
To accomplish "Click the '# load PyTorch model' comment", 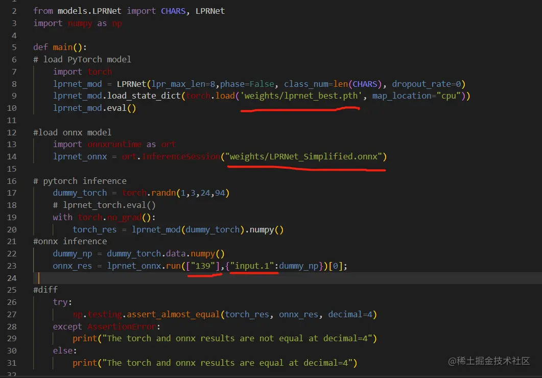I will [x=82, y=59].
